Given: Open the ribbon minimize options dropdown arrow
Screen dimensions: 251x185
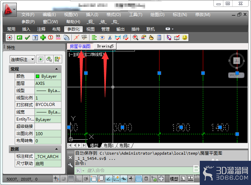Looking at the screenshot, I should pos(172,29).
